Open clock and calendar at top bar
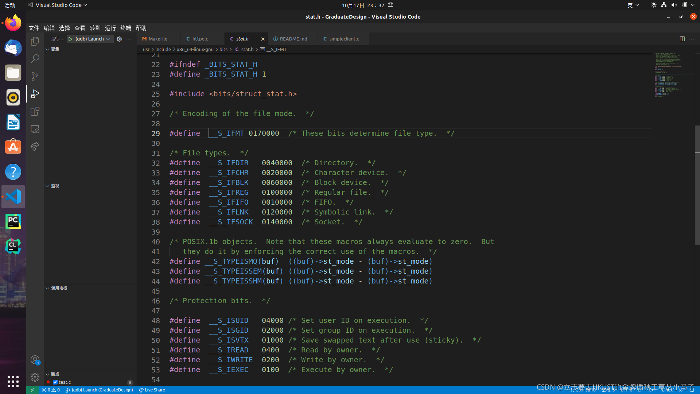700x394 pixels. tap(363, 5)
